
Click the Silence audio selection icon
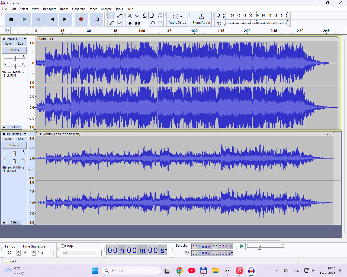137,23
